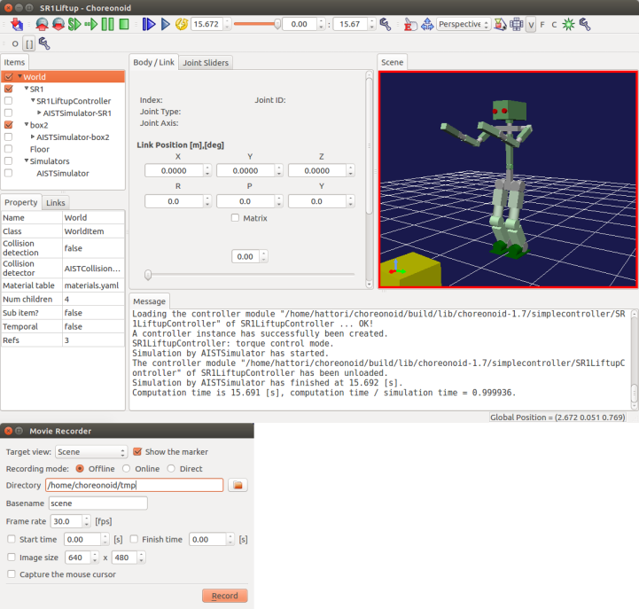This screenshot has width=639, height=609.
Task: Click the green pause simulation button
Action: pyautogui.click(x=107, y=24)
